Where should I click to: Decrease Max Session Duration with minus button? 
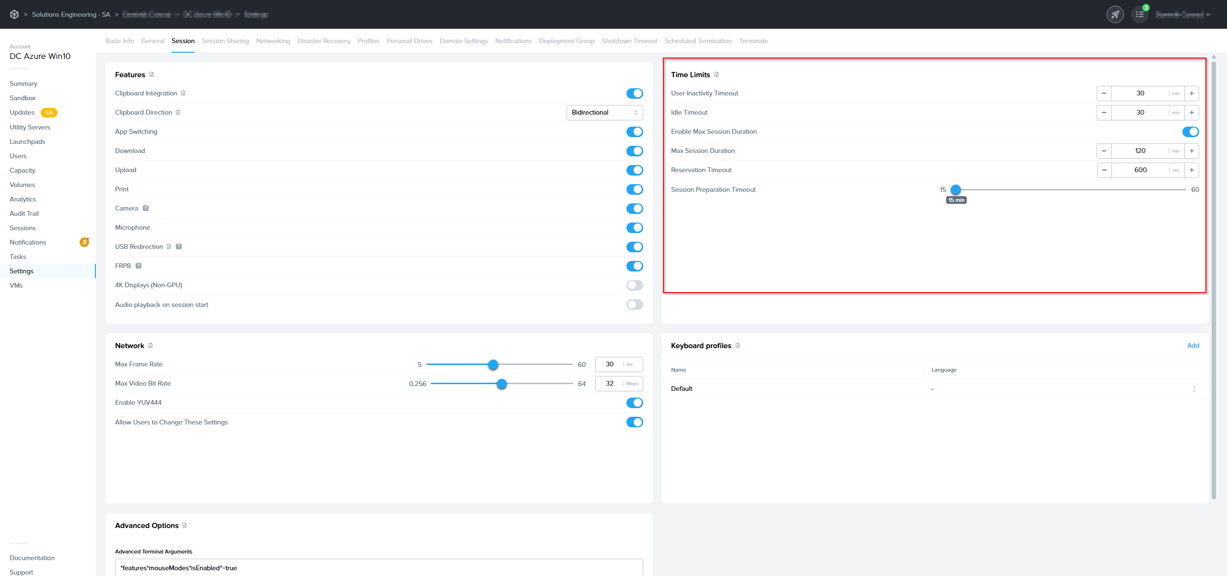coord(1104,151)
